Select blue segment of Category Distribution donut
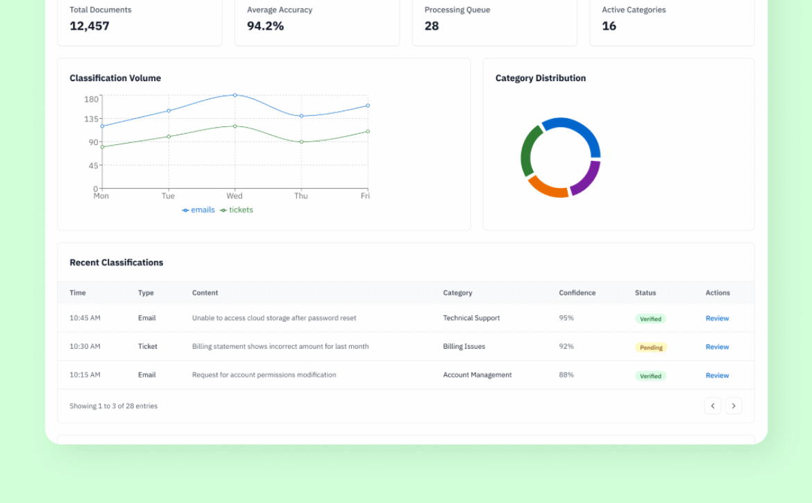Viewport: 812px width, 503px height. (x=577, y=131)
